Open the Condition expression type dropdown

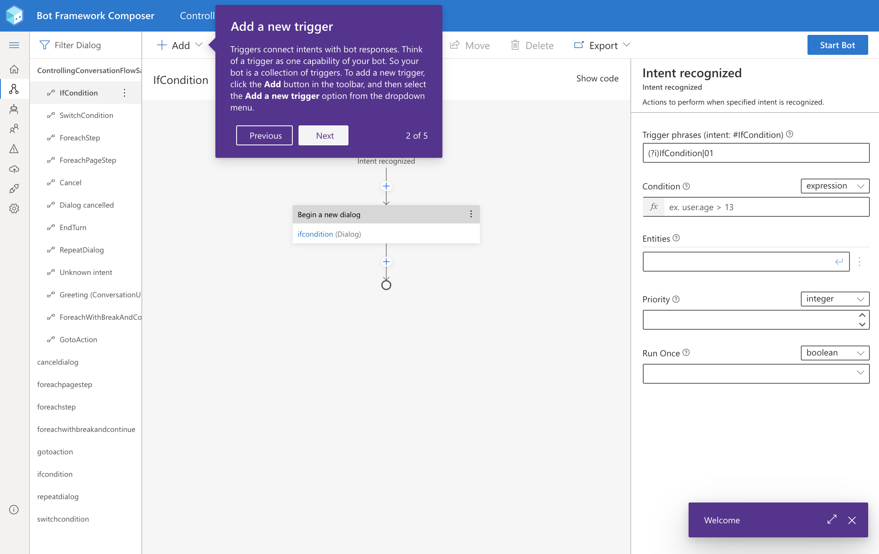(x=835, y=186)
